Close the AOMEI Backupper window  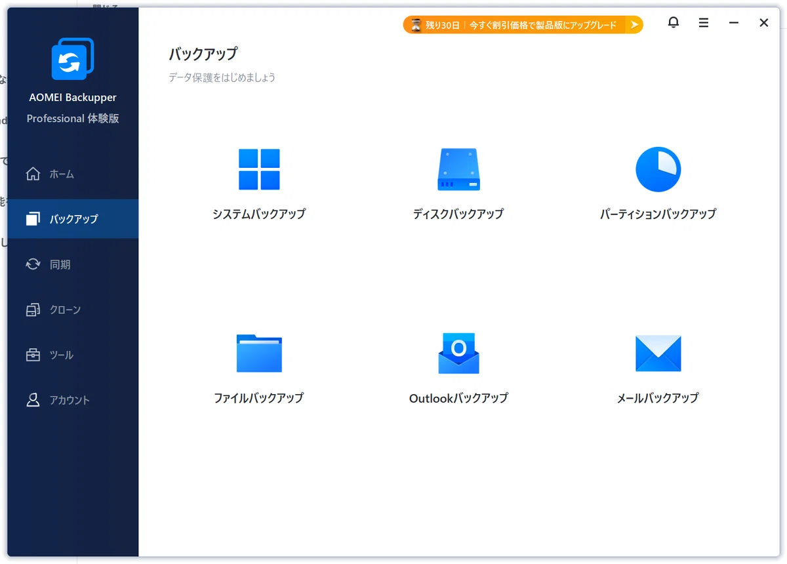pos(764,23)
